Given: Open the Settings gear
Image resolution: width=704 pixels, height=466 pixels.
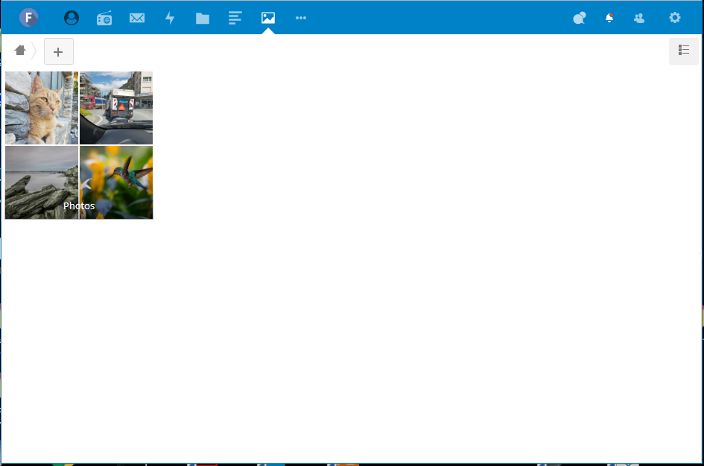Looking at the screenshot, I should (x=674, y=17).
